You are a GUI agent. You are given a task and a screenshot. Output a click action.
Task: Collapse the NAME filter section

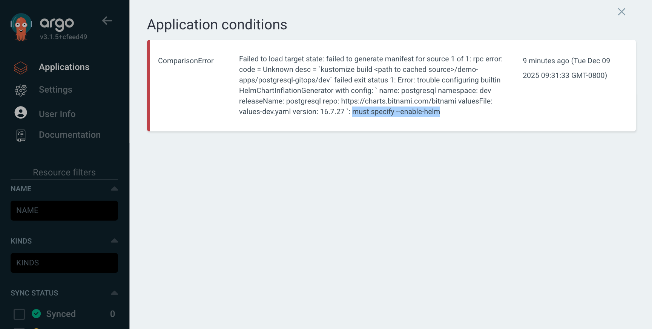click(115, 189)
